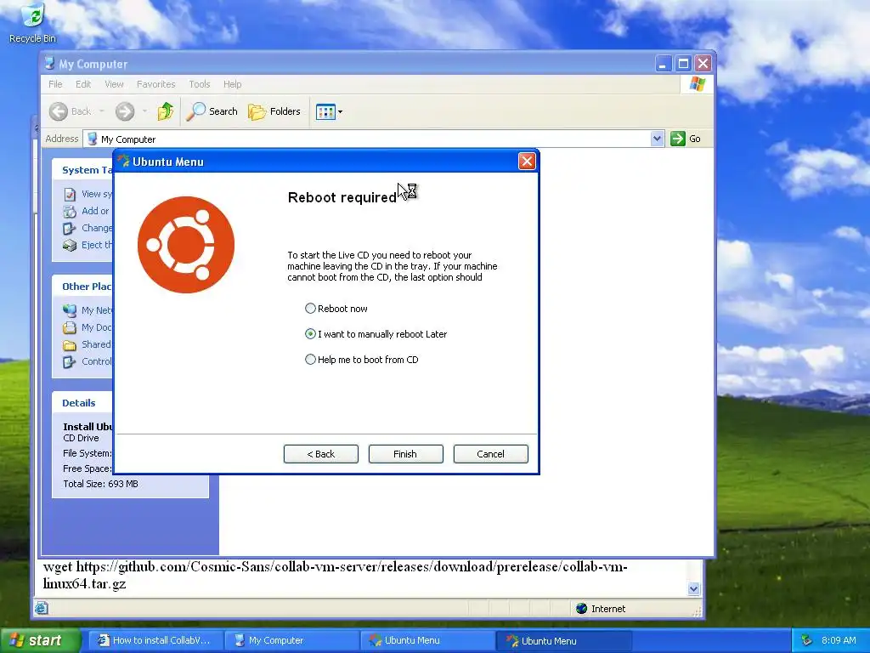Click the browser scrollbar down arrow
The width and height of the screenshot is (870, 653).
point(693,589)
